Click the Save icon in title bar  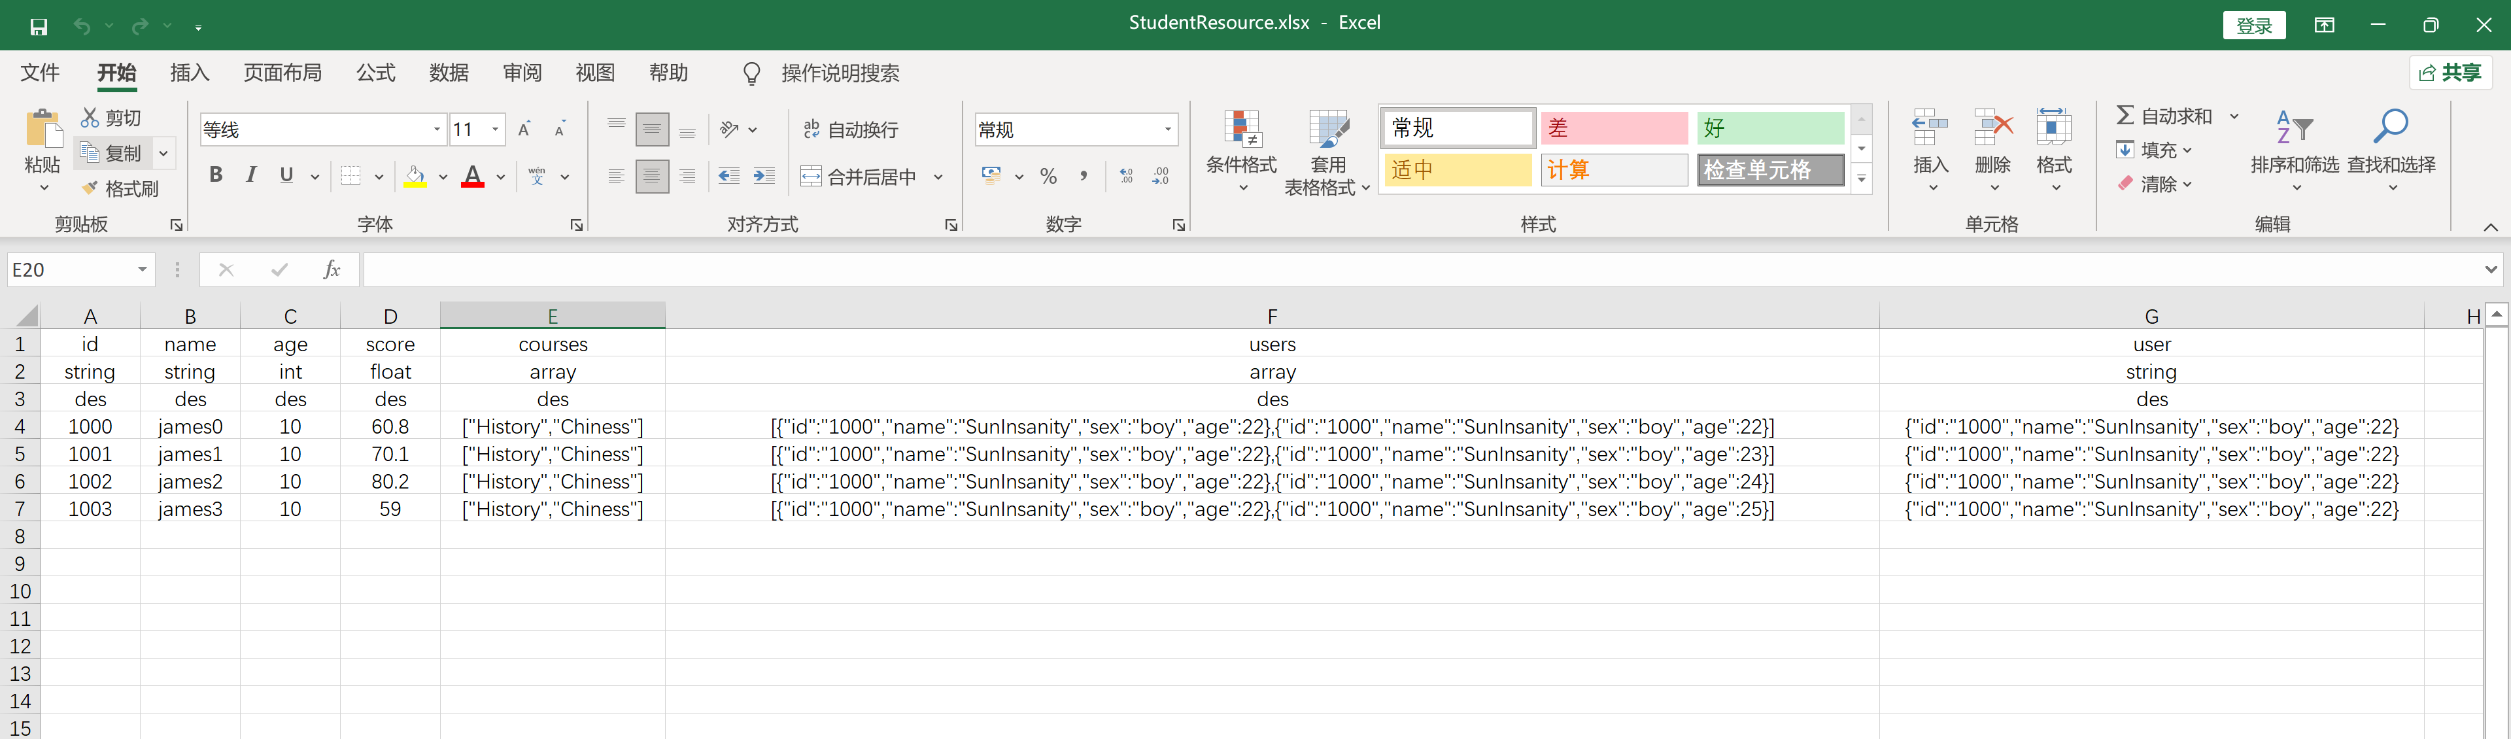[x=38, y=26]
